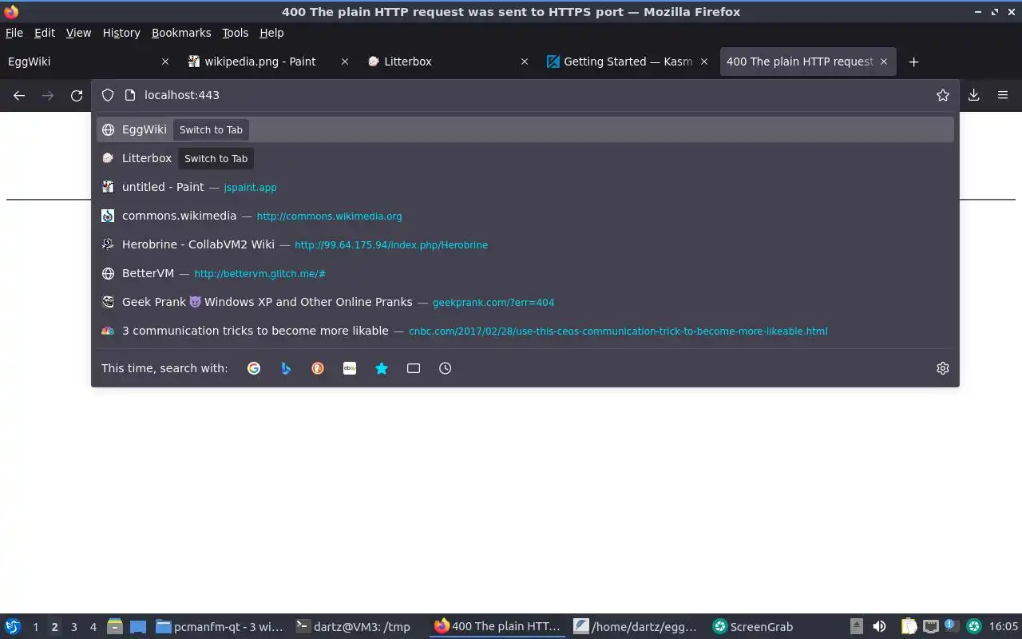Open the commons.wikimedia suggestion
The height and width of the screenshot is (639, 1022).
[x=525, y=216]
